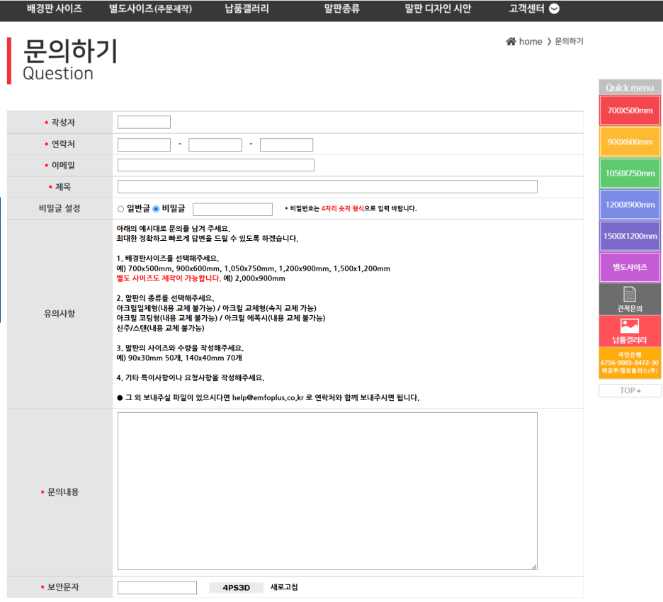This screenshot has height=602, width=663.
Task: Focus the 문의내용 text area
Action: tap(327, 492)
